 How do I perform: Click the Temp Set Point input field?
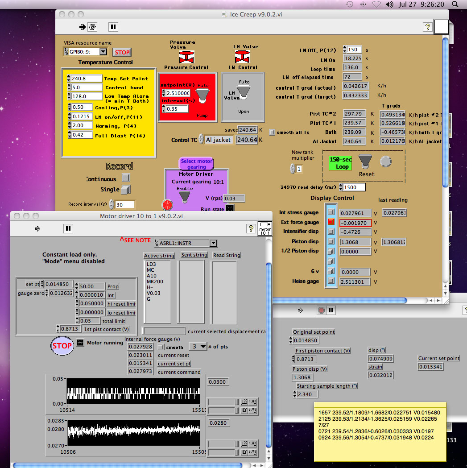[x=86, y=79]
